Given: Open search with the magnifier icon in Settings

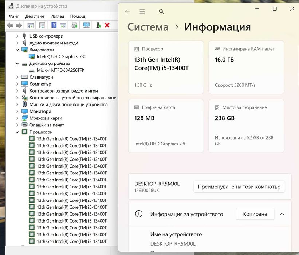Looking at the screenshot, I should pos(161,12).
